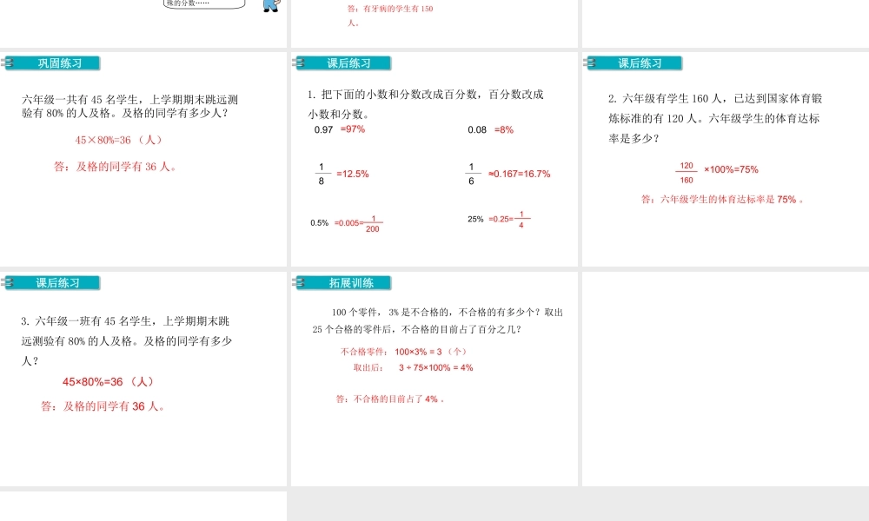Viewport: 869px width, 521px height.
Task: Click notebook icon on the question 3 slide
Action: point(9,283)
